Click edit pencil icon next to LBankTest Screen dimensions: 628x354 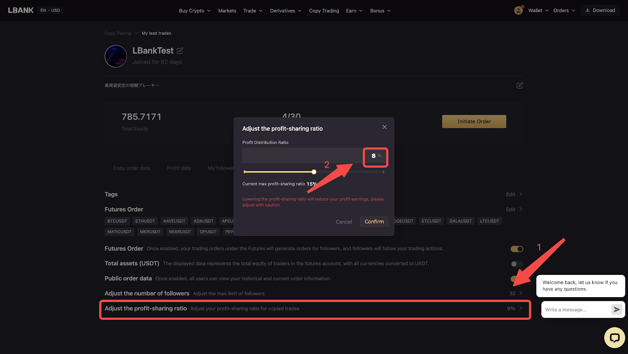coord(180,51)
